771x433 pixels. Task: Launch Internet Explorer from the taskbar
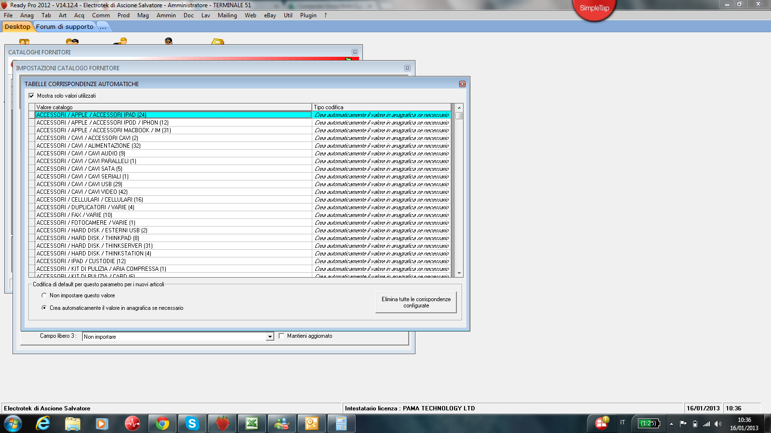(43, 424)
